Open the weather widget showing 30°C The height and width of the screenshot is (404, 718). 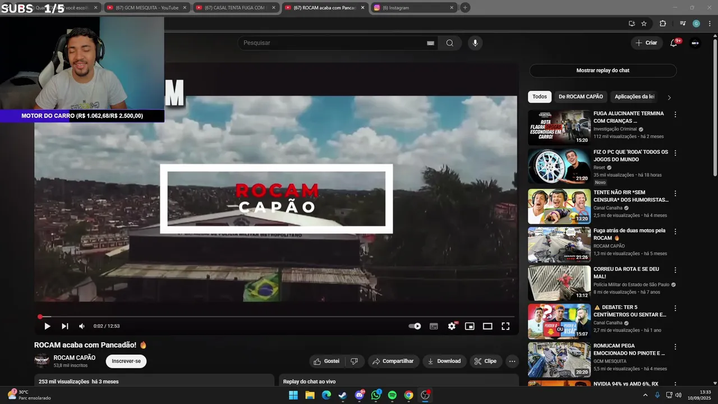(29, 395)
